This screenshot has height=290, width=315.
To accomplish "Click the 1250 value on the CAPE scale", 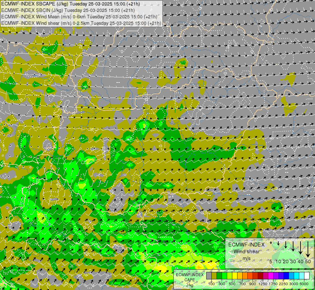I will tap(263, 284).
